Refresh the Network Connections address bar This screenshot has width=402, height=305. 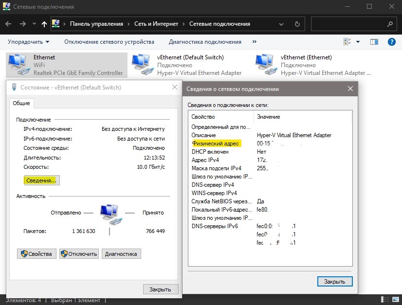tap(297, 24)
